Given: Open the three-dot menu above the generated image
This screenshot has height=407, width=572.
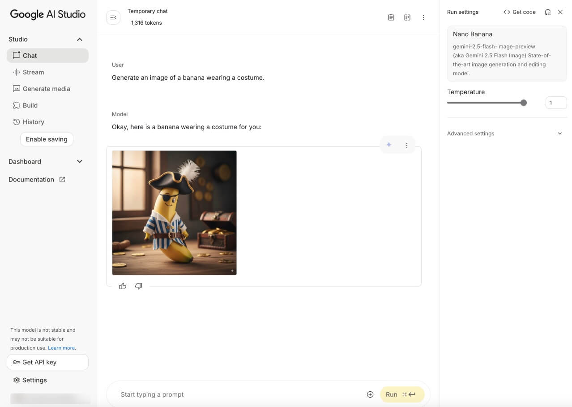Looking at the screenshot, I should [x=406, y=145].
